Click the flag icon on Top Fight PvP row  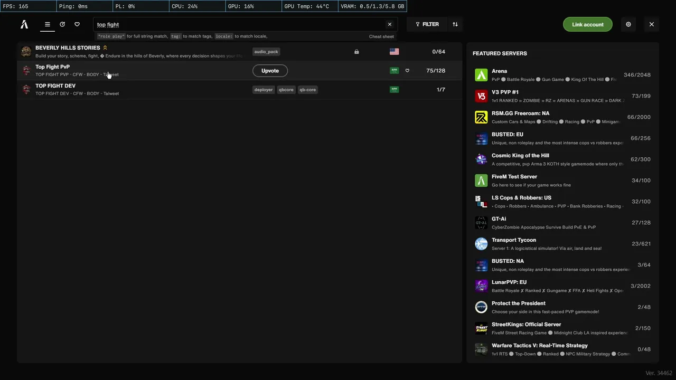[x=394, y=71]
